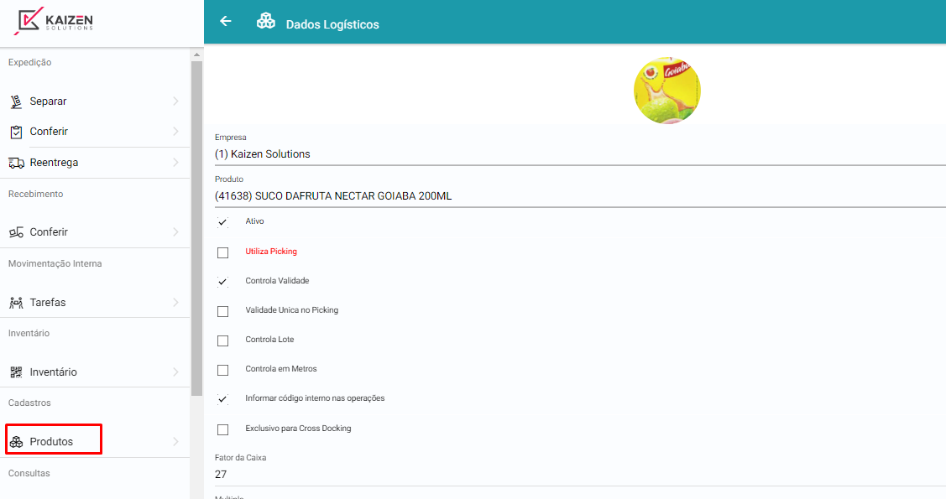Expand the Tarefas chevron

[175, 303]
